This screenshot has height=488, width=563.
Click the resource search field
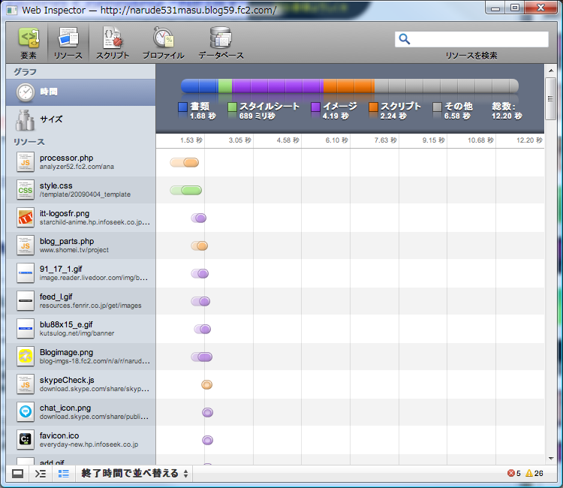point(471,39)
